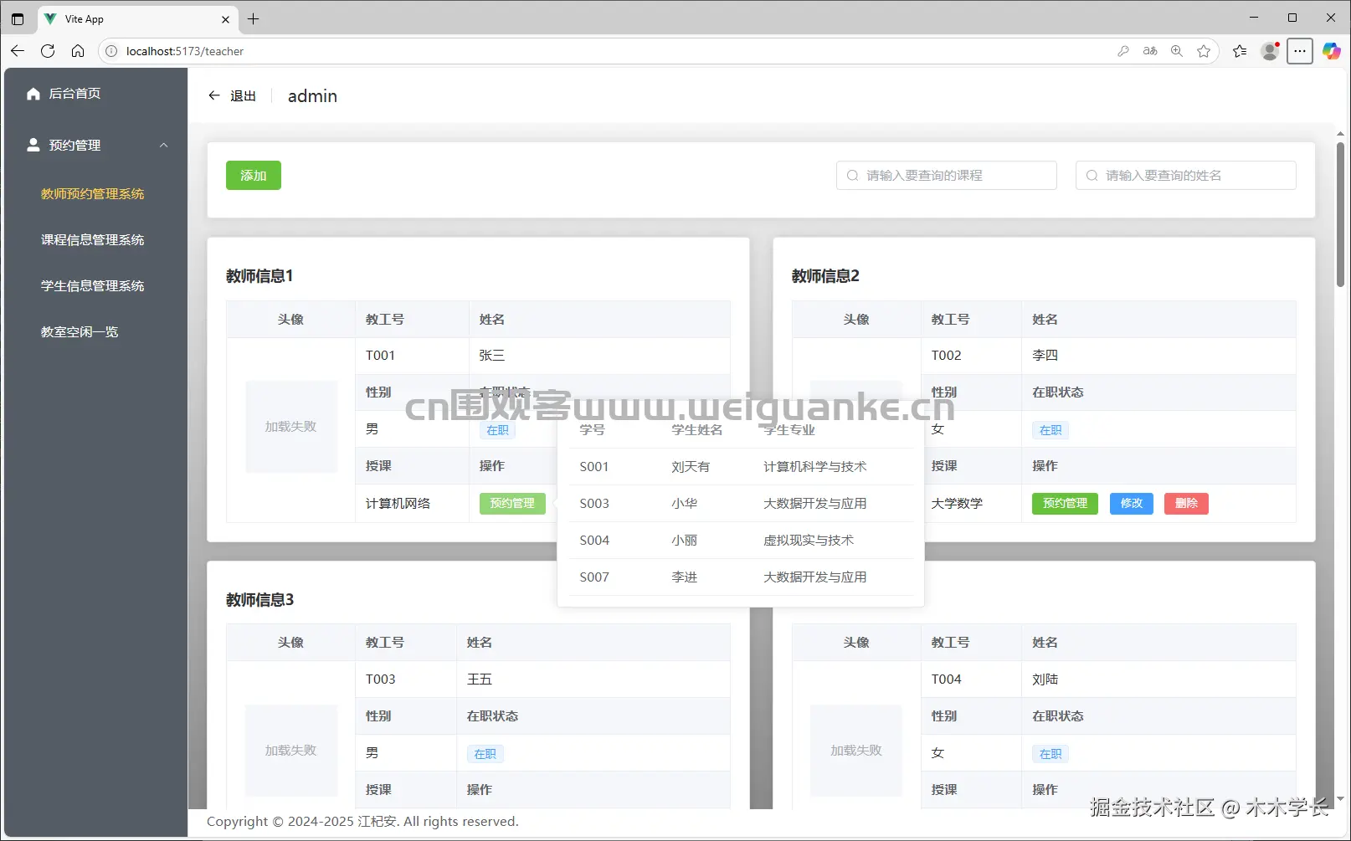Go to 后台首页 in the sidebar
This screenshot has width=1351, height=841.
click(x=74, y=94)
